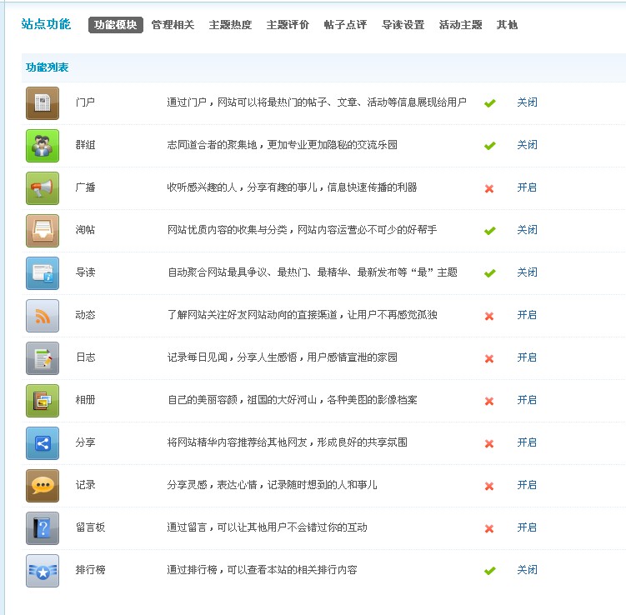This screenshot has width=626, height=615.
Task: Click the 记录 feature name
Action: (85, 484)
